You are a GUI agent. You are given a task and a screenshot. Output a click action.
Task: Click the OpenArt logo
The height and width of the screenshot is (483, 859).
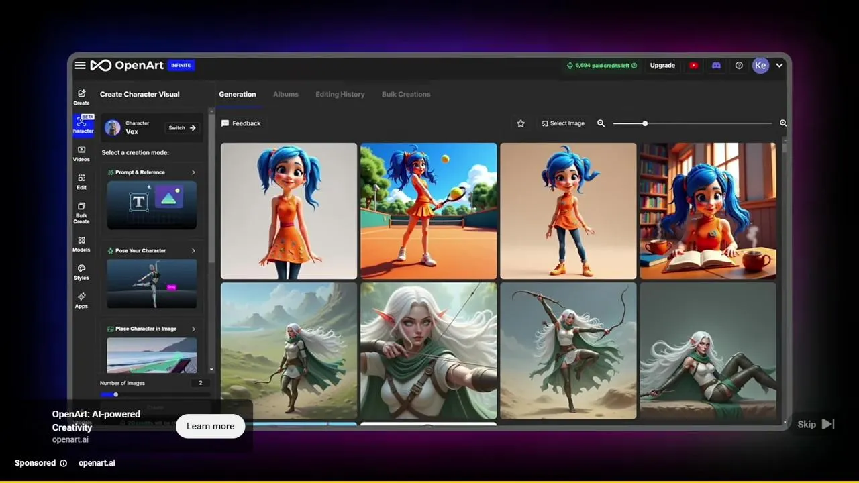[x=127, y=65]
